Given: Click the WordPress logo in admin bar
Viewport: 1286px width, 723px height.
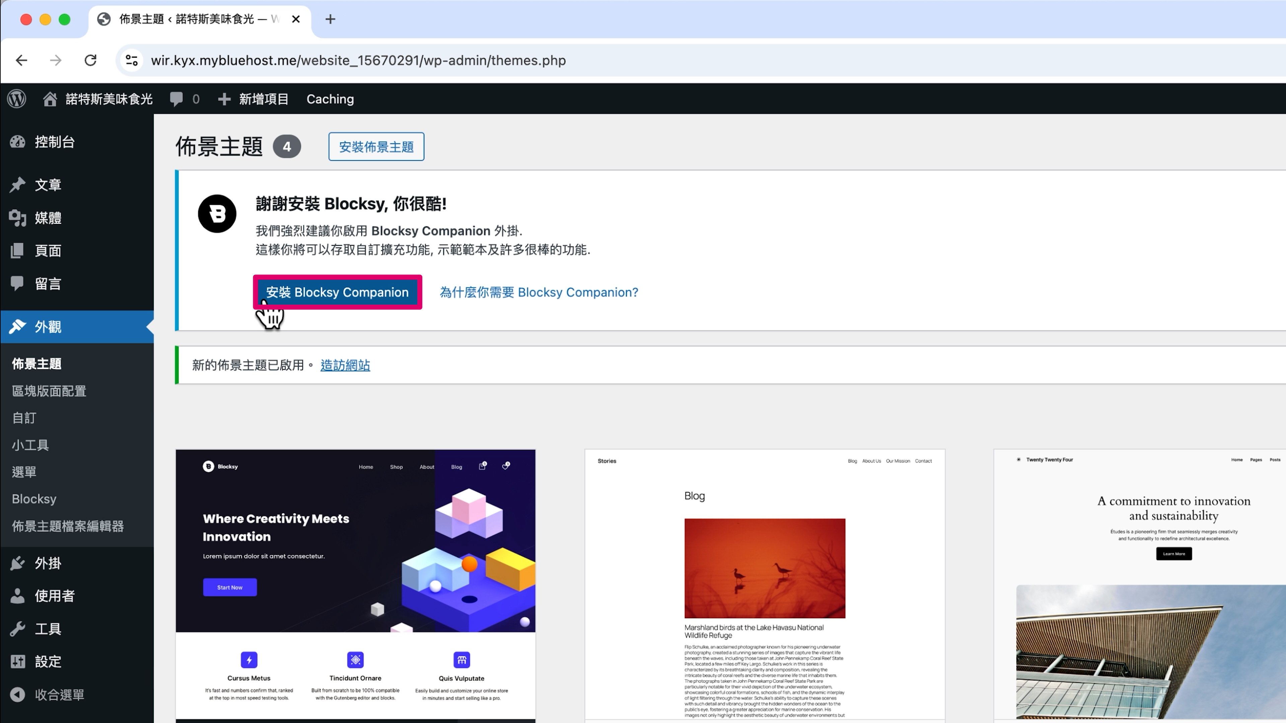Looking at the screenshot, I should click(x=17, y=99).
